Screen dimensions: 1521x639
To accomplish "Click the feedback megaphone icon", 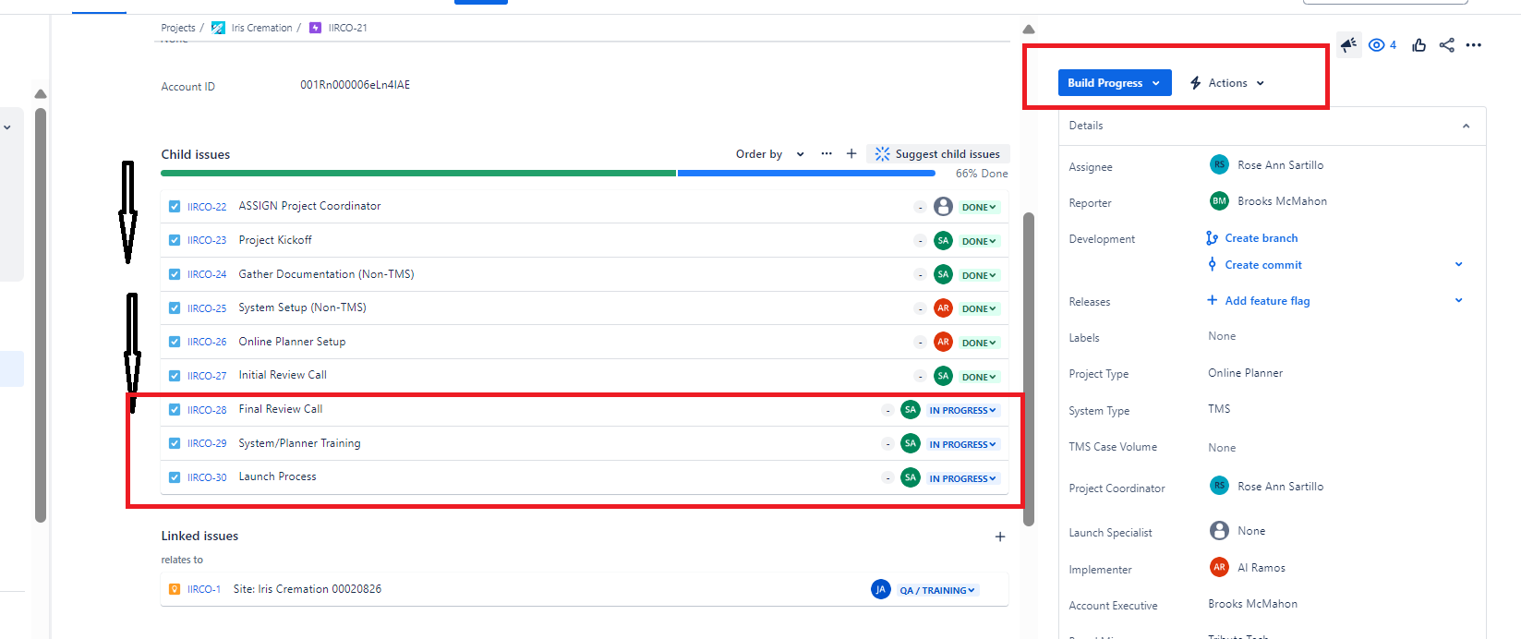I will pos(1349,44).
